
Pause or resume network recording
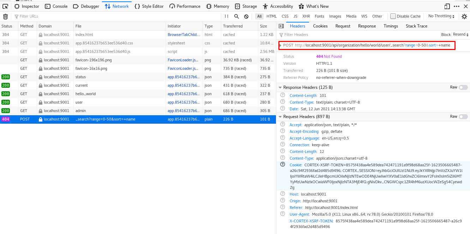pos(227,16)
